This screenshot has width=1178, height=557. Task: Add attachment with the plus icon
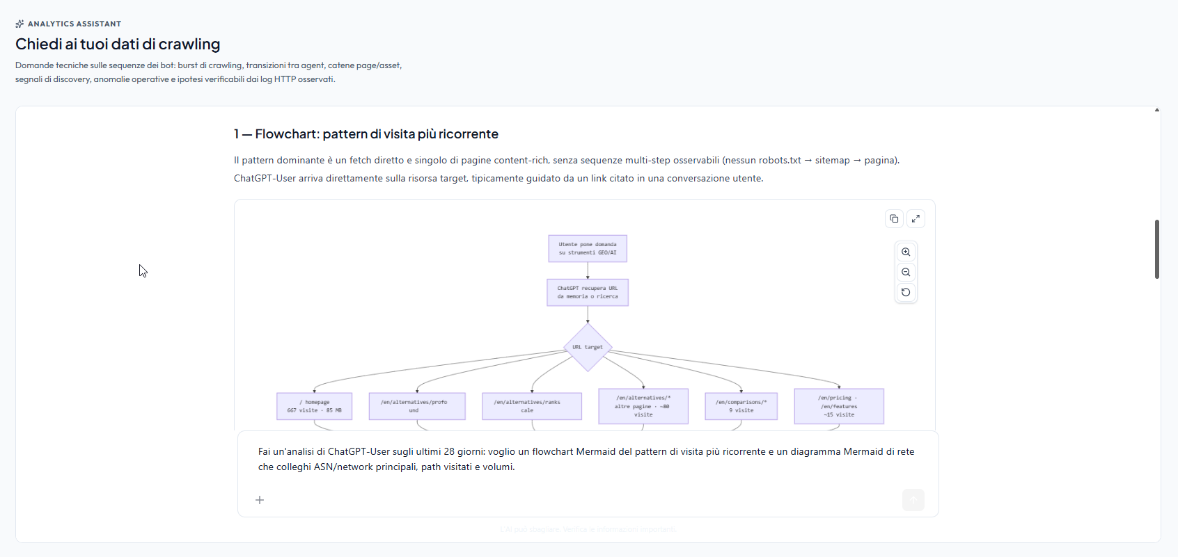click(x=260, y=500)
